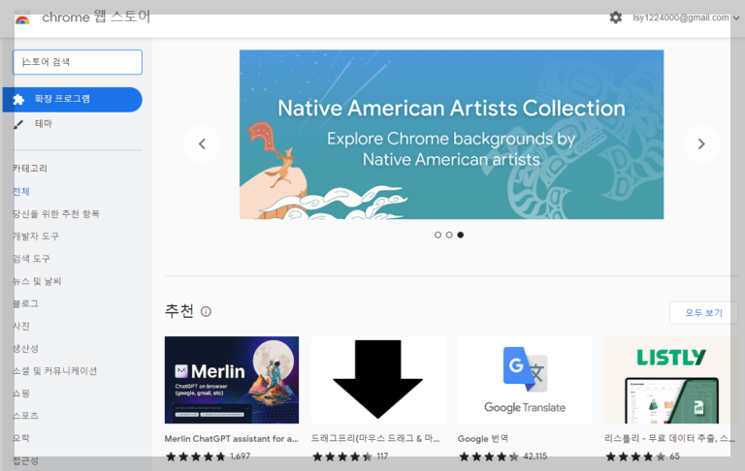Click the info icon beside 추천
The image size is (745, 471).
pos(206,311)
